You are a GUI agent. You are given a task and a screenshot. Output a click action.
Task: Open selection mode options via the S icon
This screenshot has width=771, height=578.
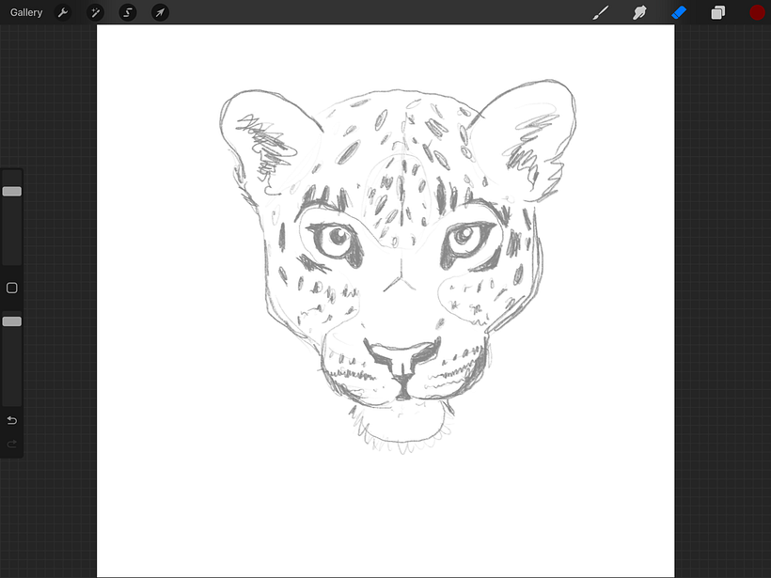click(127, 12)
